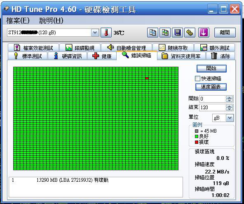The width and height of the screenshot is (244, 204).
Task: Switch to the 額外測試 tab
Action: click(x=215, y=48)
